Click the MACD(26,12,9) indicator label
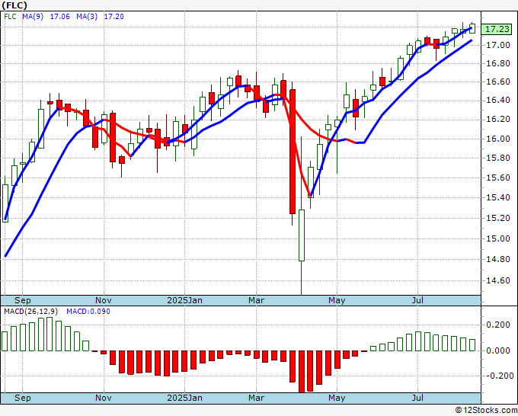The width and height of the screenshot is (518, 416). (x=31, y=312)
